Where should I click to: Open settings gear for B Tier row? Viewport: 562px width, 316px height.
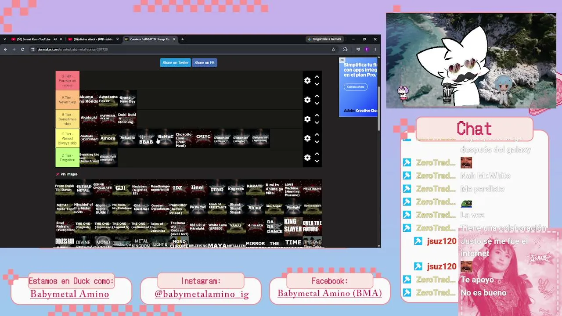coord(307,119)
